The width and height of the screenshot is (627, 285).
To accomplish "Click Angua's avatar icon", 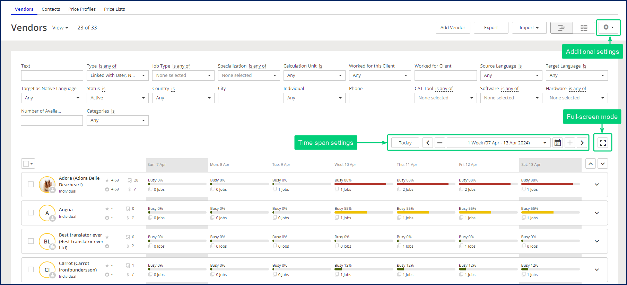I will click(x=47, y=213).
